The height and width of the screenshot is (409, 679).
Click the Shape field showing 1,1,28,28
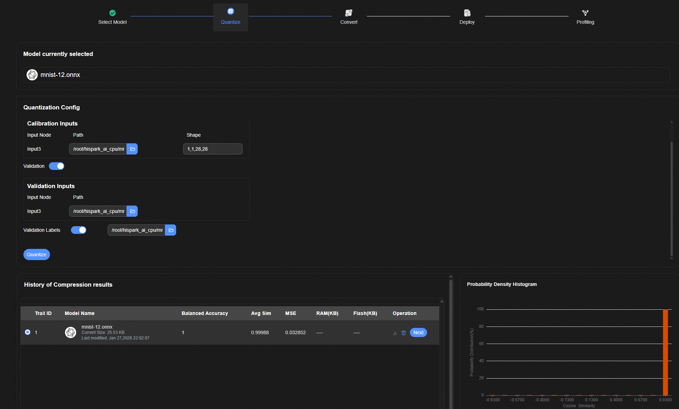(212, 149)
